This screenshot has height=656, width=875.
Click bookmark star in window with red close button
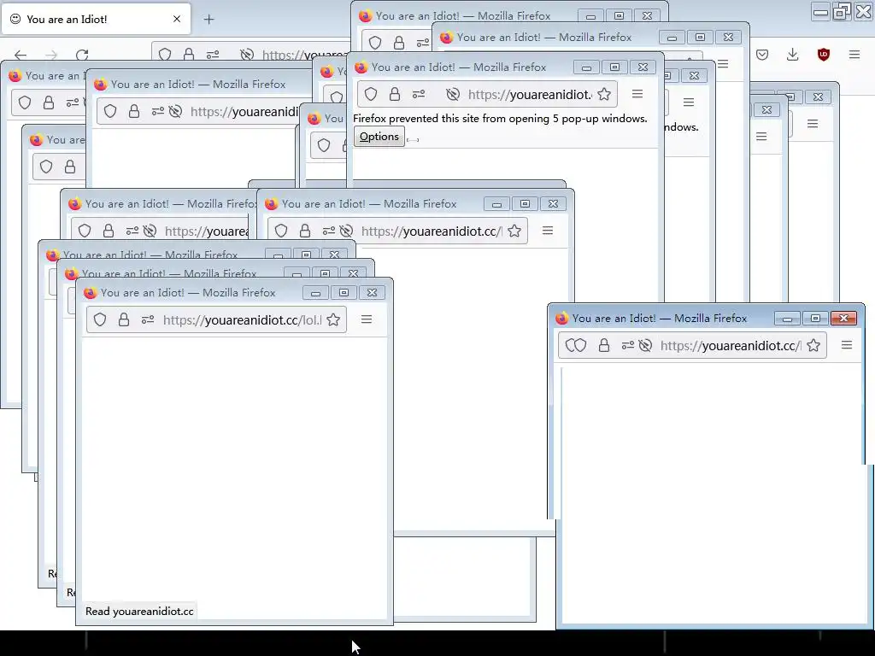[x=813, y=345]
